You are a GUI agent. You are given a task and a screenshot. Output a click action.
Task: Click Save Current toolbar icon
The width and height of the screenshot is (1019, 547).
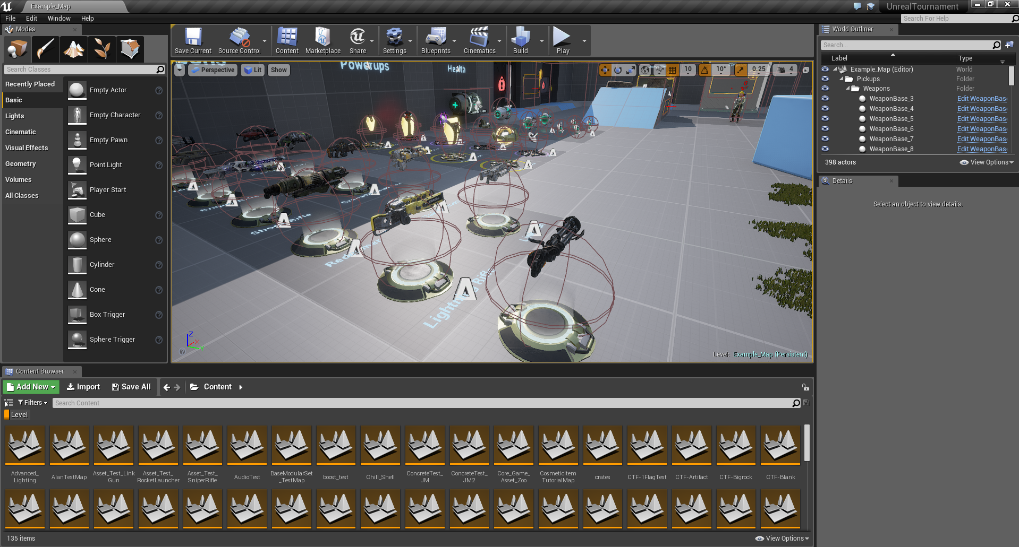point(193,41)
